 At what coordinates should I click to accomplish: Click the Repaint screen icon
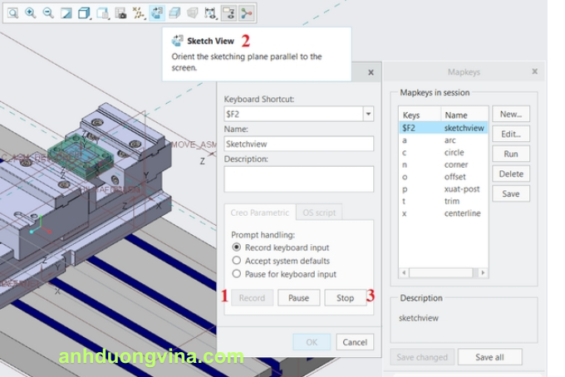pyautogui.click(x=66, y=12)
